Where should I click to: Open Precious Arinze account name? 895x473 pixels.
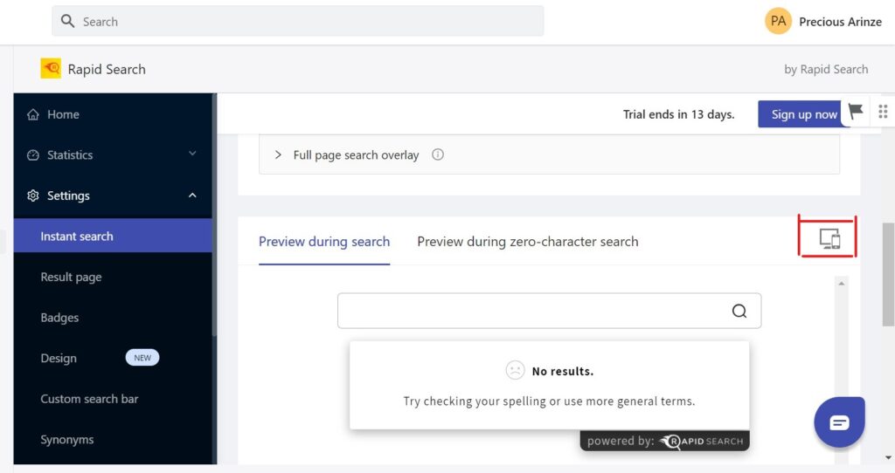(840, 22)
